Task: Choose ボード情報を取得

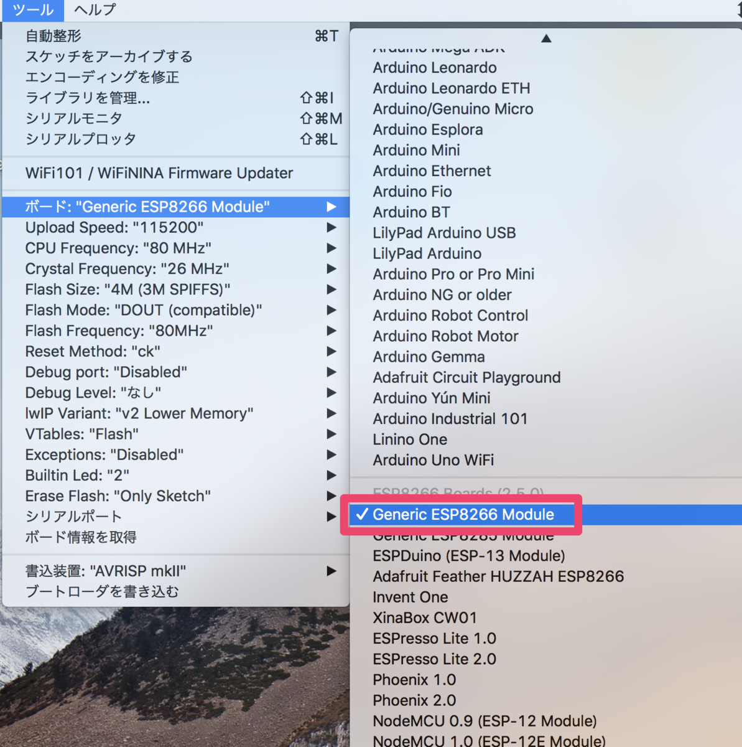Action: 176,537
